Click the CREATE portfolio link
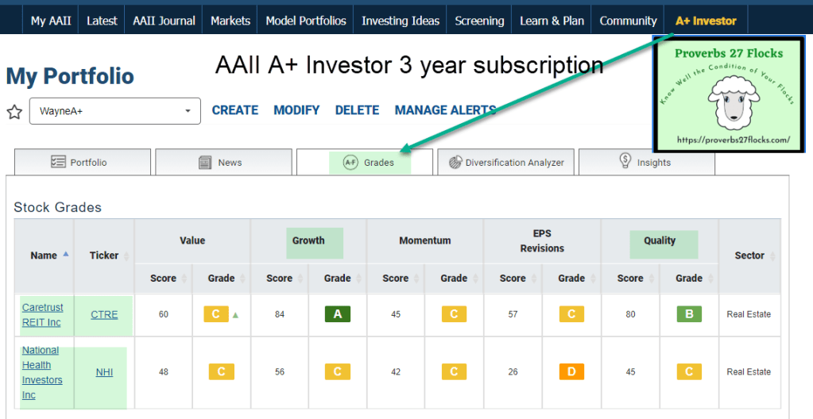This screenshot has width=813, height=419. pos(234,110)
